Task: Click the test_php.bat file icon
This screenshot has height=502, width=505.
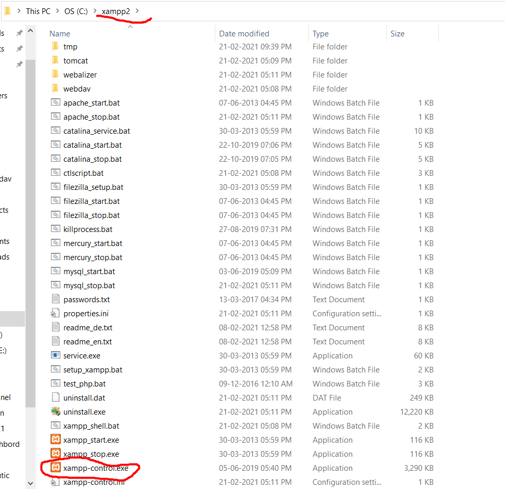Action: (56, 383)
